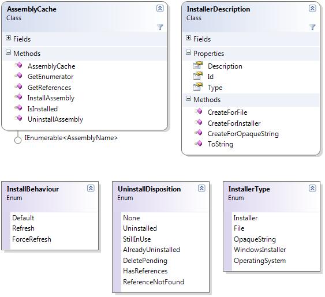Select the InstallerDescription class title
This screenshot has height=297, width=325.
[218, 9]
